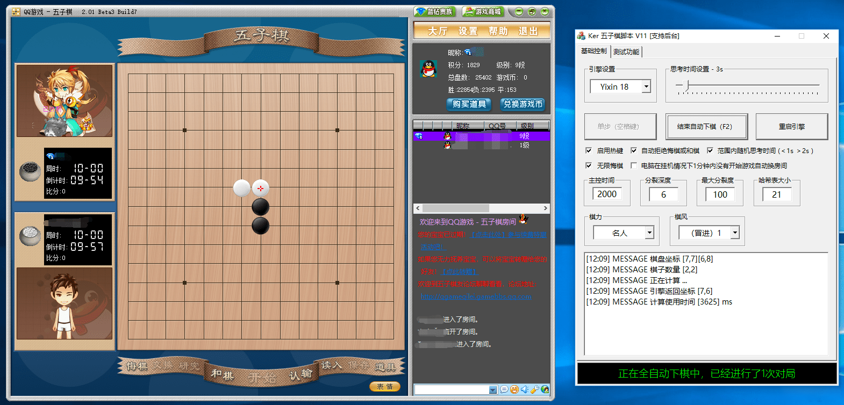
Task: Toggle 启用热键 checkbox
Action: [x=589, y=151]
